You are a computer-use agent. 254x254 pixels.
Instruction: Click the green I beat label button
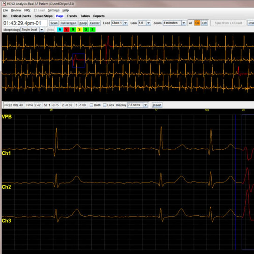pos(92,30)
